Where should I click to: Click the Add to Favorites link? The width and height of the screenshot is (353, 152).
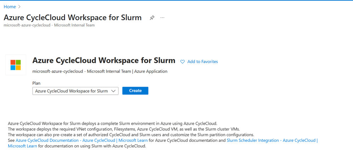pyautogui.click(x=202, y=62)
